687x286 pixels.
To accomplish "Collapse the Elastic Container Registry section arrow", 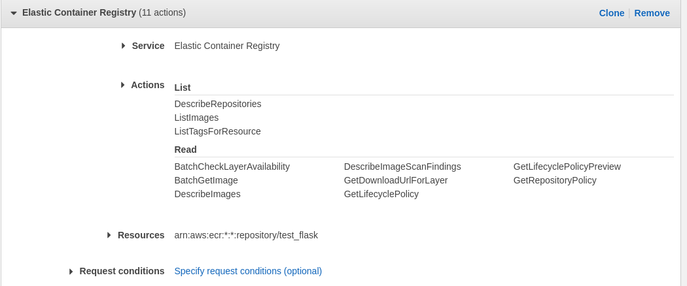I will [x=14, y=13].
